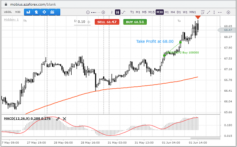Viewport: 237px width, 147px height.
Task: Click the BUY 68.51 button
Action: pyautogui.click(x=135, y=22)
